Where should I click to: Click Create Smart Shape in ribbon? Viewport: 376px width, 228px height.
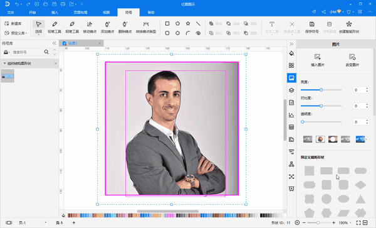(x=349, y=27)
